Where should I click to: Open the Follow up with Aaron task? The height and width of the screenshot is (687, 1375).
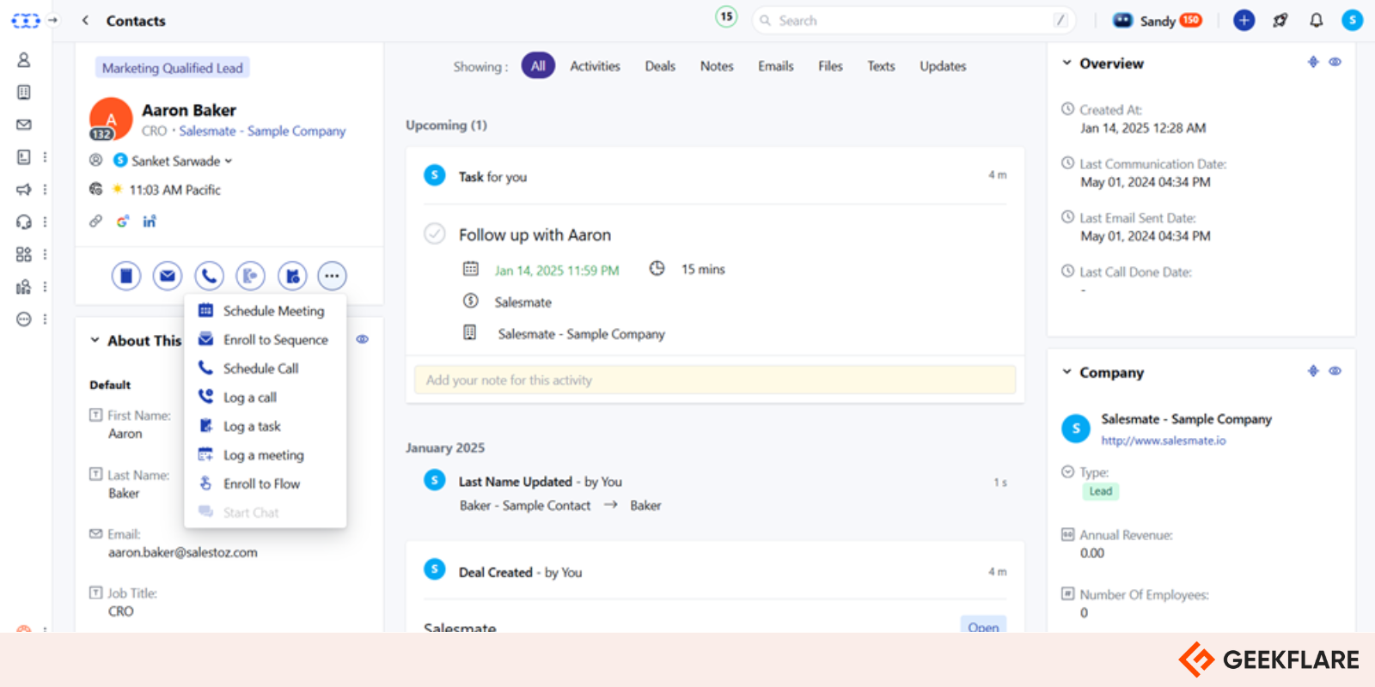(535, 234)
